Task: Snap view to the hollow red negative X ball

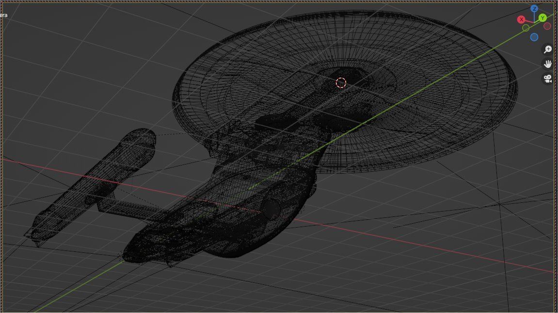Action: tap(547, 26)
